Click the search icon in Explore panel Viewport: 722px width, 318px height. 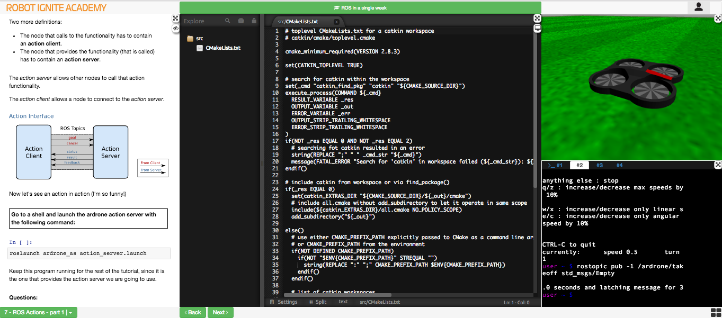pyautogui.click(x=228, y=21)
